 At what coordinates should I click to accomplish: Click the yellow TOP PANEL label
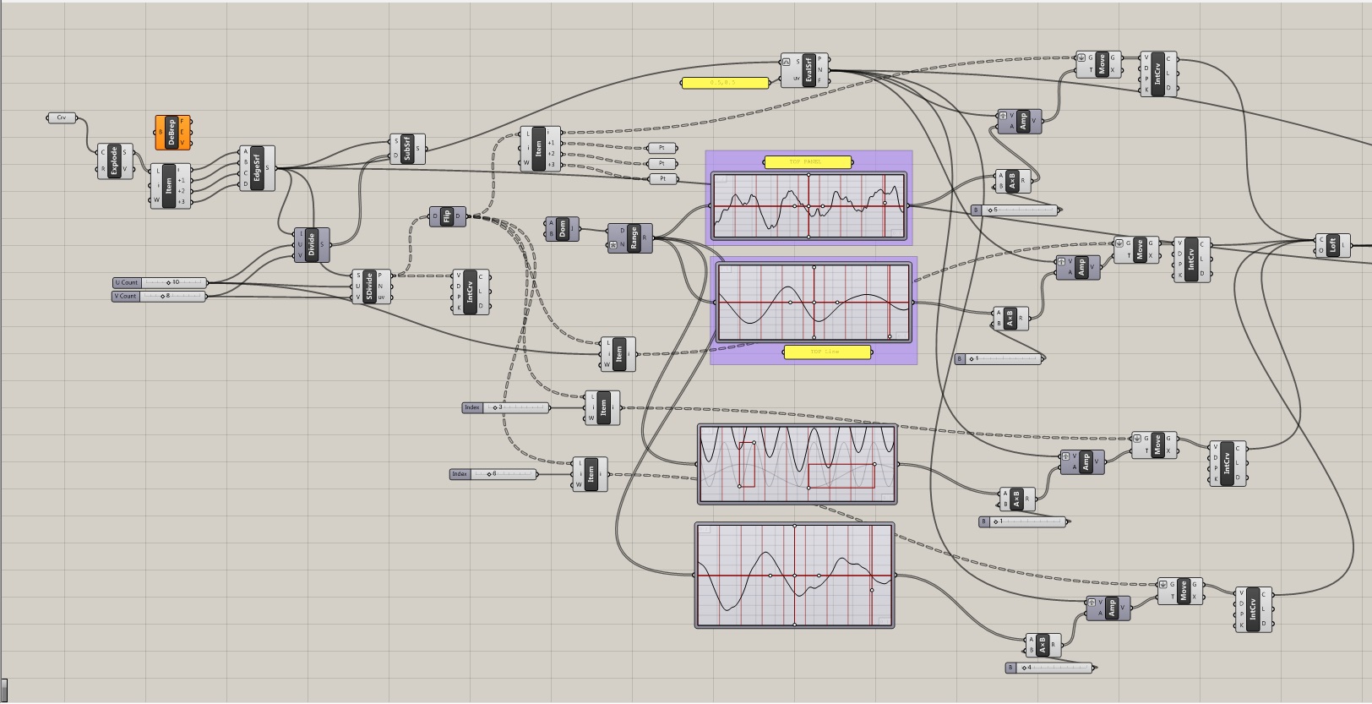(808, 161)
